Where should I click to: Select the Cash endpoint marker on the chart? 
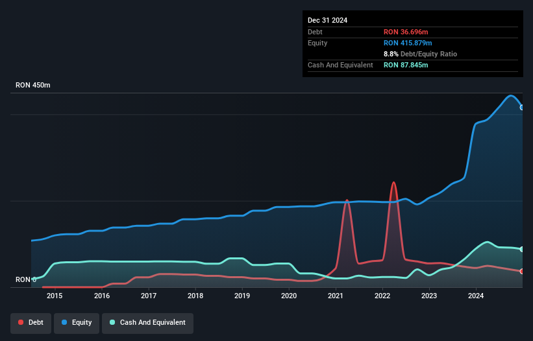pos(522,250)
